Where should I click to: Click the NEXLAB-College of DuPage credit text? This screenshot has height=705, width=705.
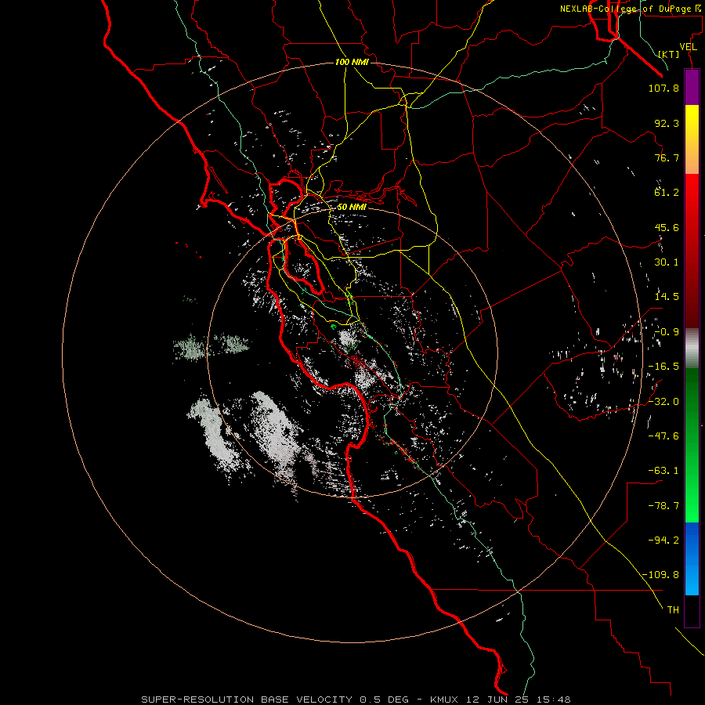click(625, 9)
